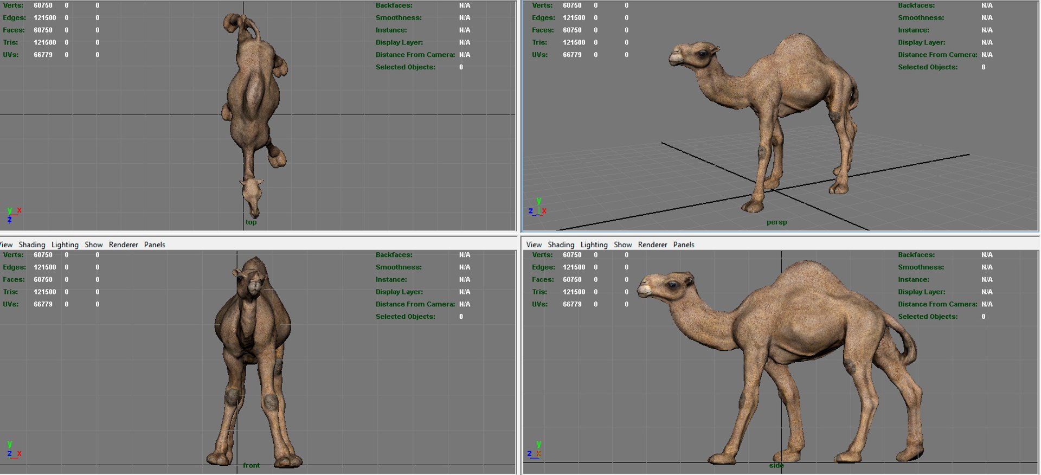Click 'Distance From Camera:' label in side view
The height and width of the screenshot is (475, 1041).
click(937, 304)
